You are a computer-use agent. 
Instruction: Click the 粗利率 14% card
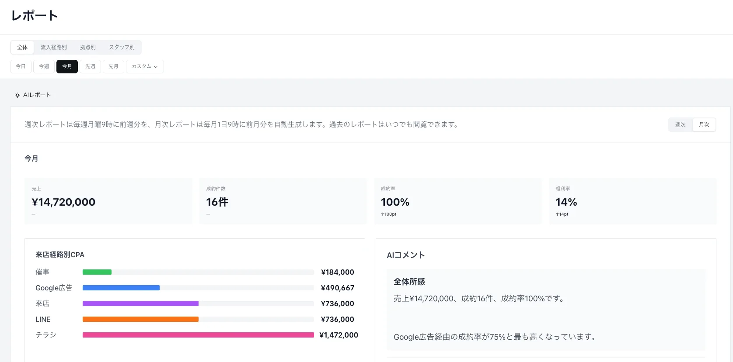coord(633,201)
